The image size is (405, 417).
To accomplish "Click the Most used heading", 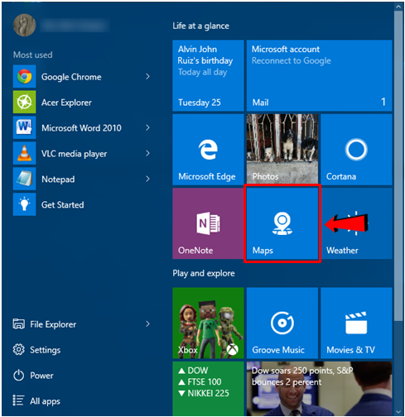I will tap(32, 55).
